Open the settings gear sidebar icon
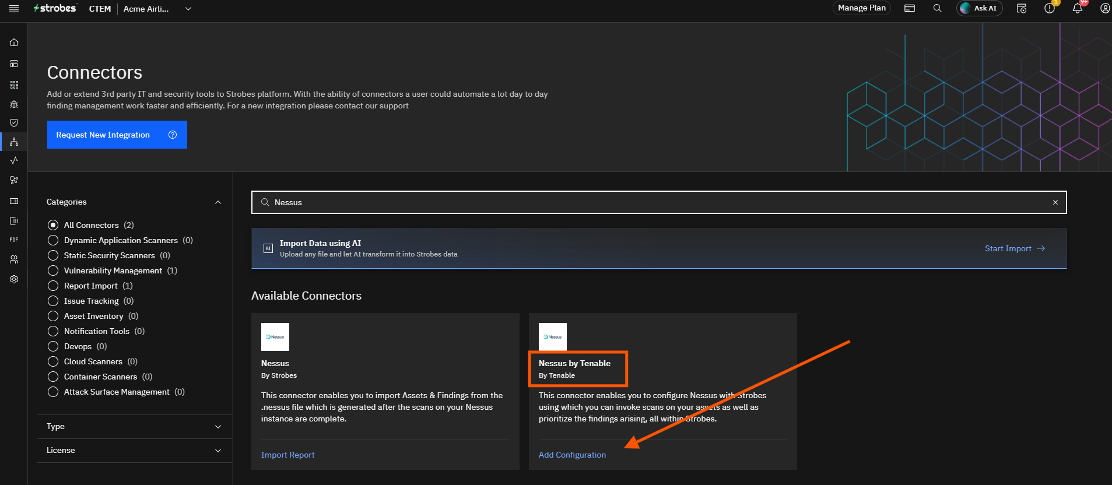 pos(14,279)
